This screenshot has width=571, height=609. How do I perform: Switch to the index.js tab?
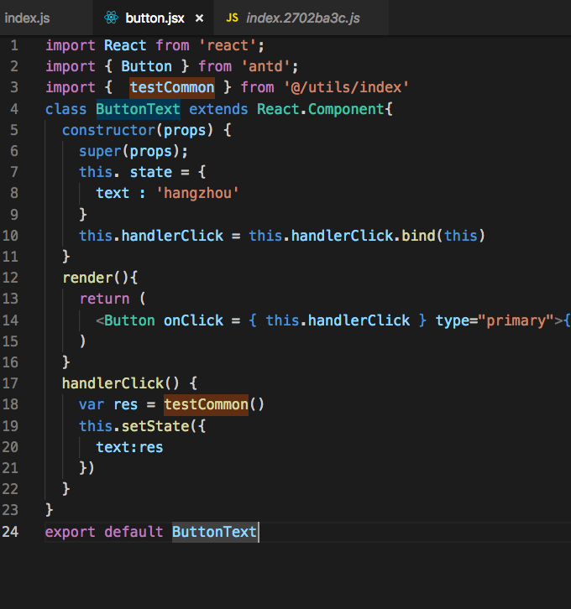tap(29, 18)
